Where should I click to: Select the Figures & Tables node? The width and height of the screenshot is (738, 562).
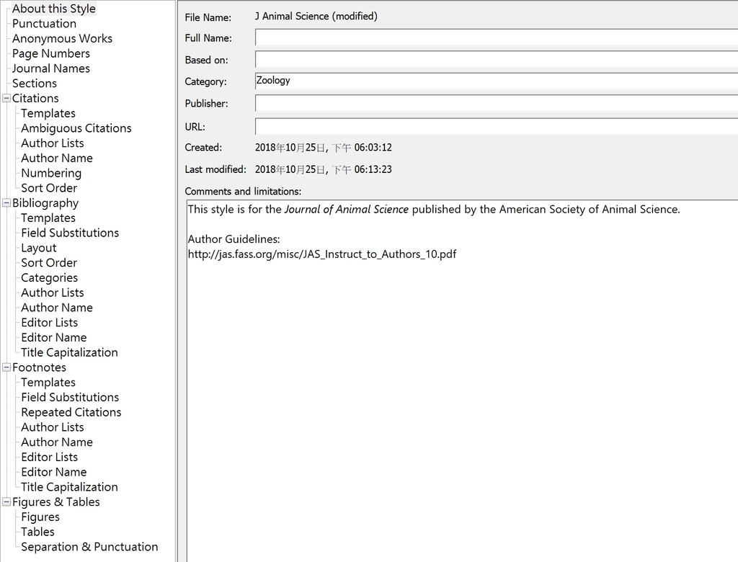coord(56,502)
